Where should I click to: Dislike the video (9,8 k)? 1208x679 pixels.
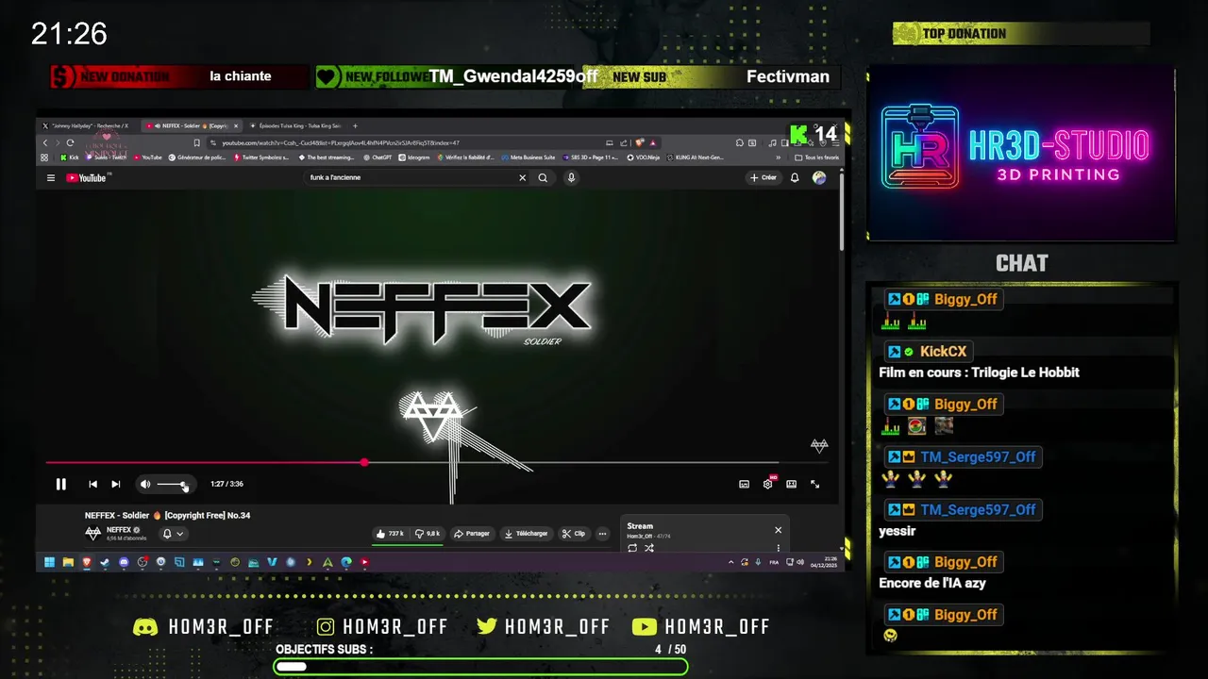pyautogui.click(x=428, y=534)
